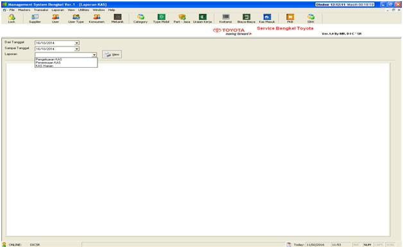The image size is (403, 247).
Task: Expand the Dari Tanggal date dropdown arrow
Action: (x=76, y=43)
